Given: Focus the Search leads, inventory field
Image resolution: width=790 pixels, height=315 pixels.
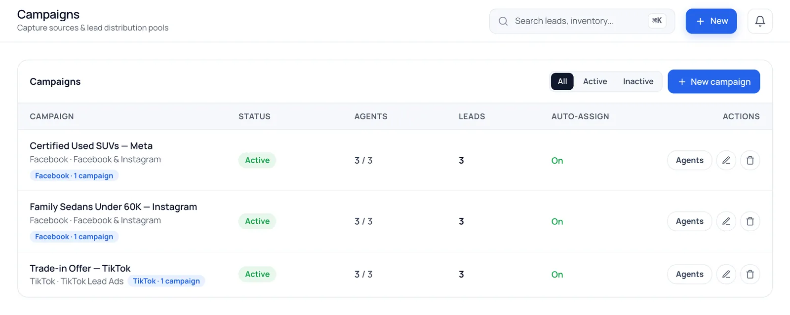Looking at the screenshot, I should [x=582, y=21].
